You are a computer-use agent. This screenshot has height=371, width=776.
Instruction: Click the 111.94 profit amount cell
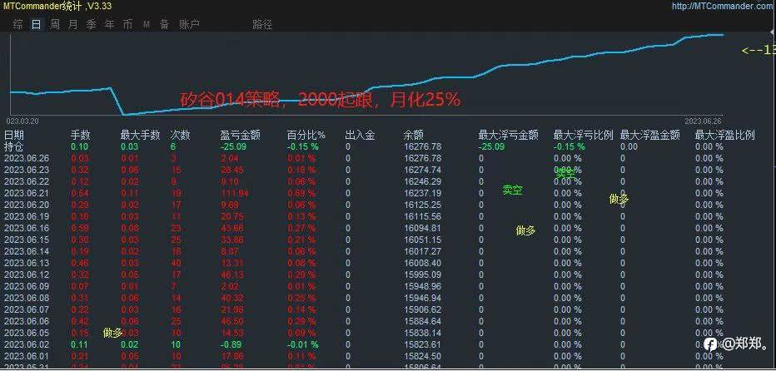(234, 194)
